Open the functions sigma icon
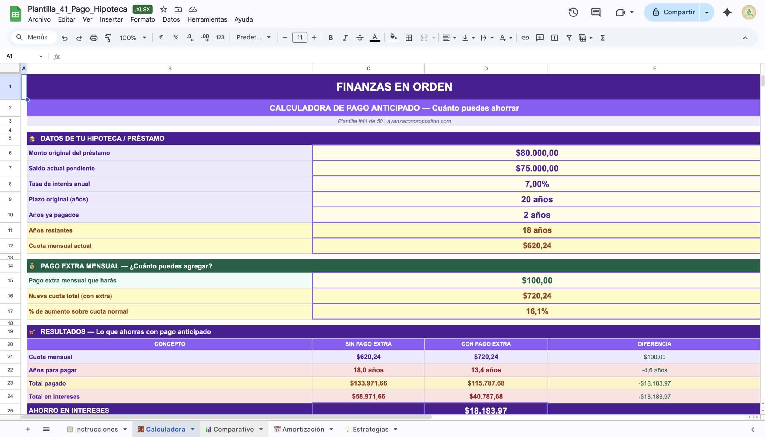 click(602, 38)
